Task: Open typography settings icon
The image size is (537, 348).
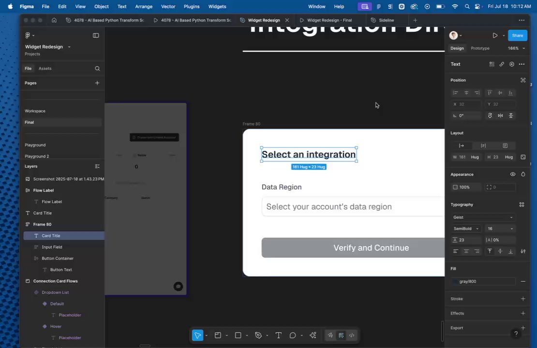Action: tap(523, 251)
